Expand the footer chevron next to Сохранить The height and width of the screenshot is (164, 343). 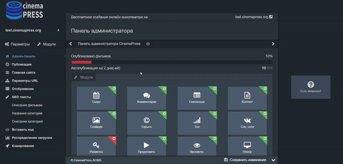coord(273,160)
